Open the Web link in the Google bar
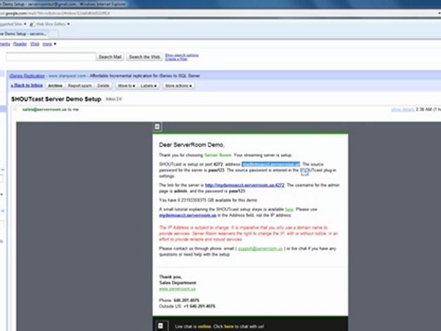 (x=35, y=44)
